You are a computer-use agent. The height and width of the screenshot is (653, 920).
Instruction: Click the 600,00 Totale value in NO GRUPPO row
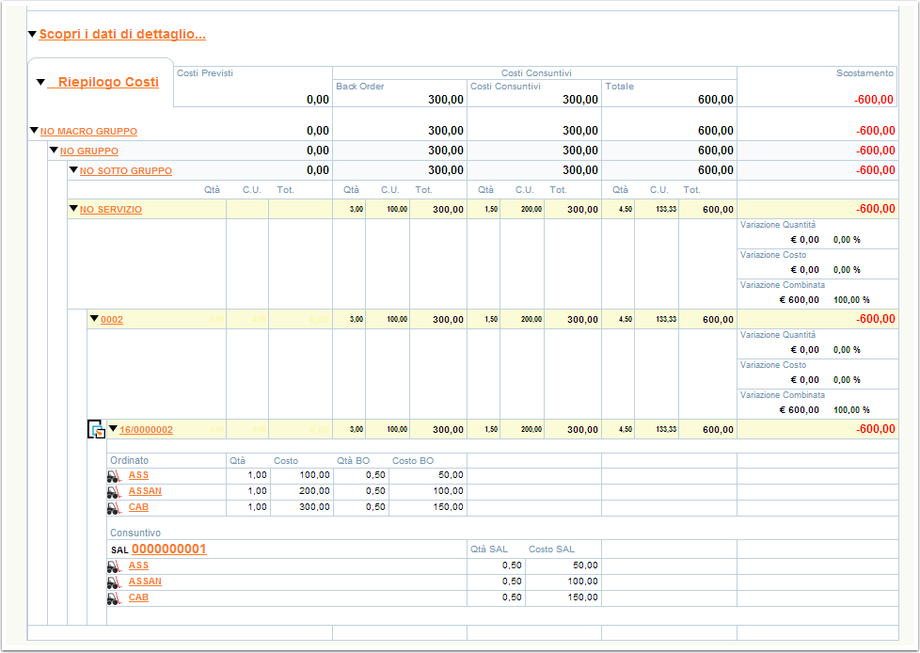coord(715,151)
